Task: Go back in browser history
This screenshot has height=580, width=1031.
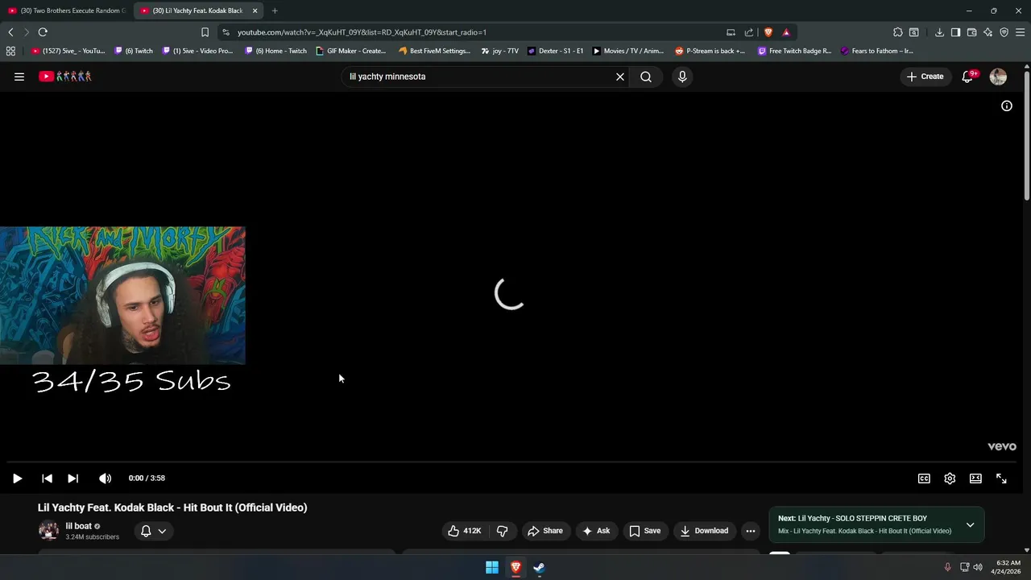Action: point(10,32)
